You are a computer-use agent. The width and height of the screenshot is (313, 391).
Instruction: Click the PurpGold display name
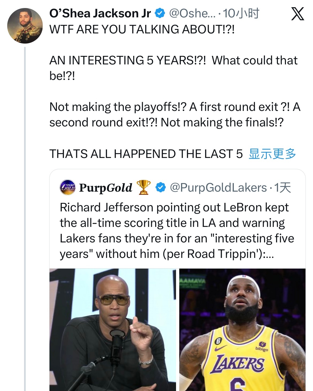tap(106, 188)
